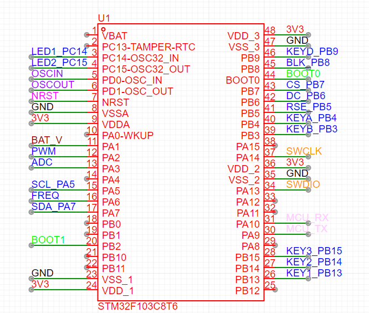Select the VSS_3 pin name
The width and height of the screenshot is (369, 313).
244,47
